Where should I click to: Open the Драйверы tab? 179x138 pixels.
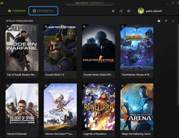(x=43, y=11)
